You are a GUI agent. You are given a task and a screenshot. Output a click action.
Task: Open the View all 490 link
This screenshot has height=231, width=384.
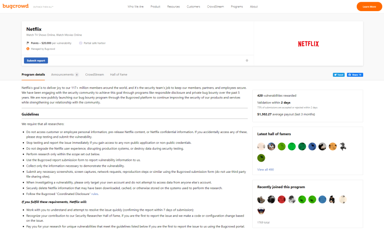coord(265,170)
